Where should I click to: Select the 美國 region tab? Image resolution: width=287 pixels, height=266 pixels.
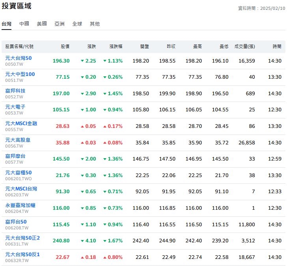42,24
